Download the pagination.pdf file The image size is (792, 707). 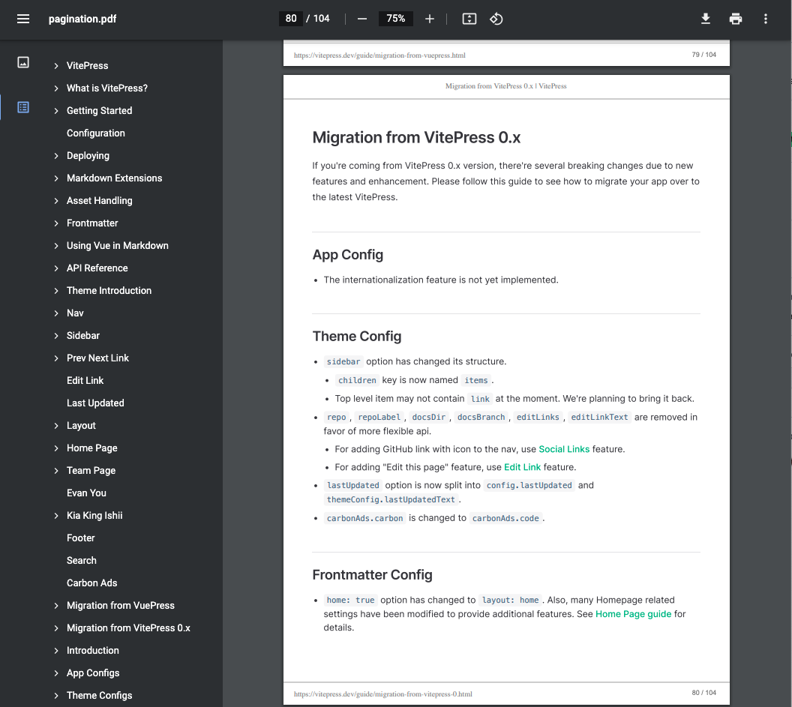[x=706, y=18]
